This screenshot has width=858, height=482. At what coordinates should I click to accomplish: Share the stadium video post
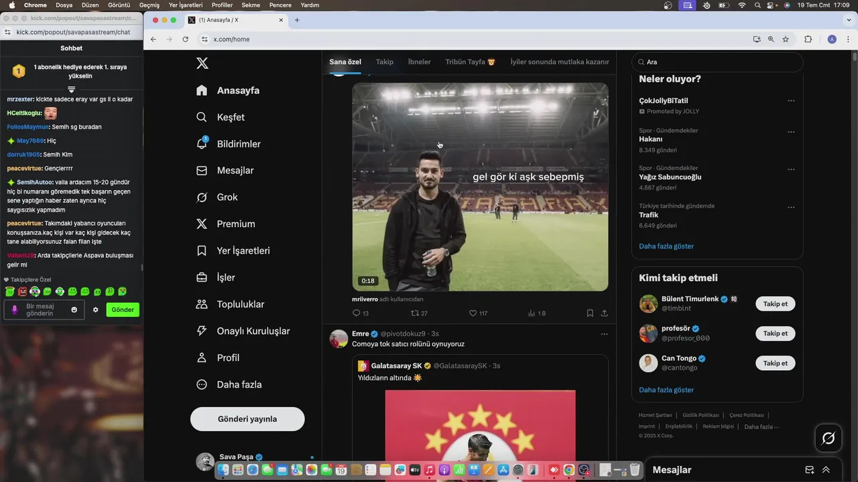pyautogui.click(x=604, y=313)
